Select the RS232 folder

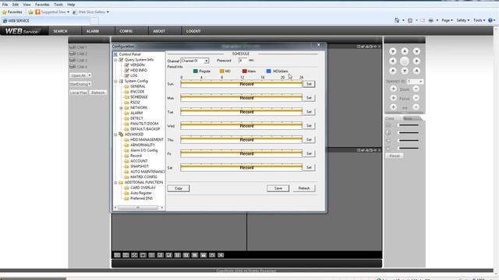point(135,102)
